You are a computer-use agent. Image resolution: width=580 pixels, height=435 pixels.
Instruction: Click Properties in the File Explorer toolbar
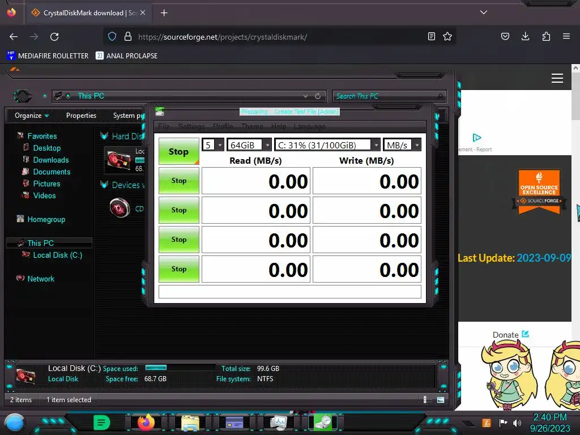[81, 116]
